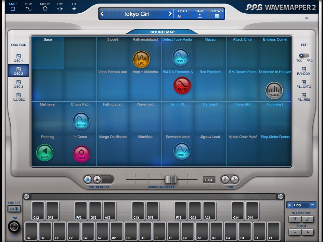Viewport: 323px width, 242px height.
Task: Select previous preset with left arrow
Action: click(102, 14)
